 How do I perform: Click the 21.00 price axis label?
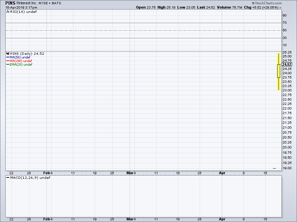287,128
